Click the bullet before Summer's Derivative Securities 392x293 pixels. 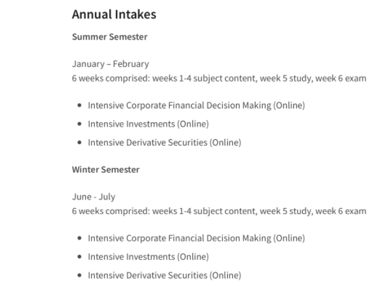(x=79, y=143)
